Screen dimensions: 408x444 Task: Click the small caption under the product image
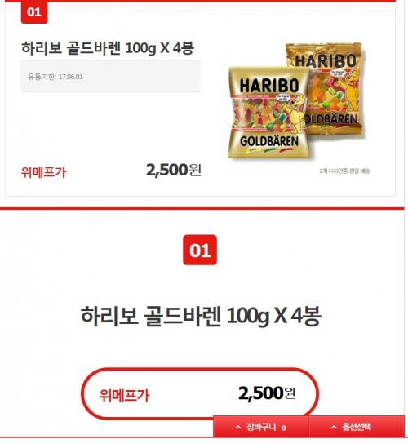(344, 171)
